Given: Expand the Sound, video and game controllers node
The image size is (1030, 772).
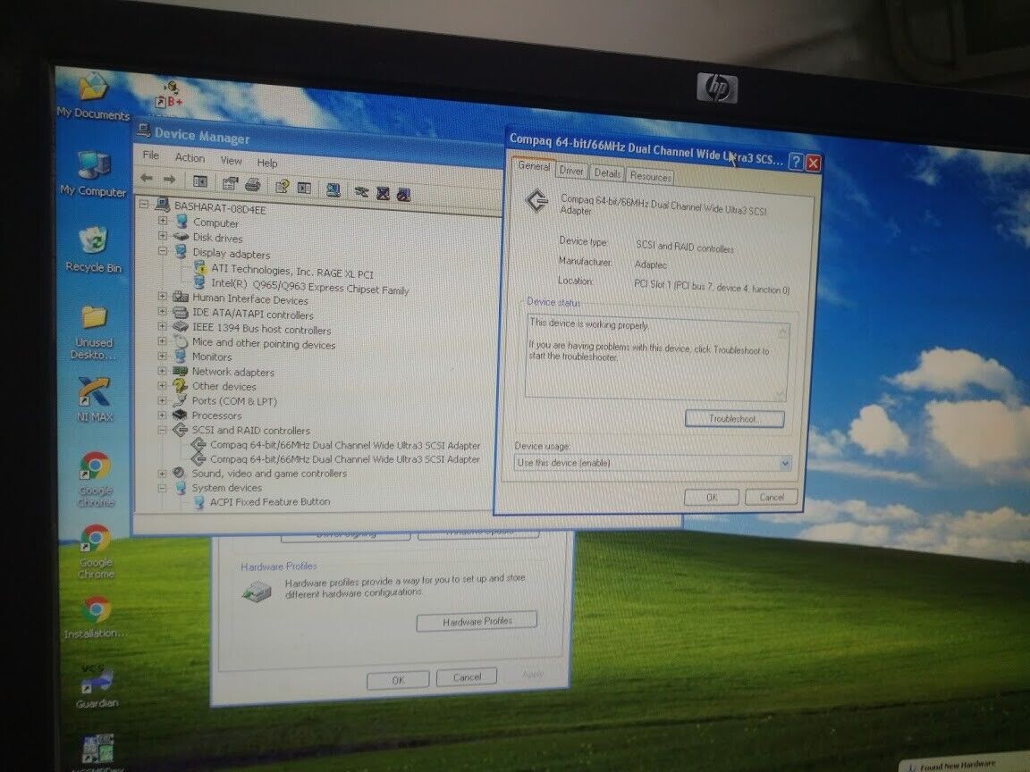Looking at the screenshot, I should tap(162, 473).
